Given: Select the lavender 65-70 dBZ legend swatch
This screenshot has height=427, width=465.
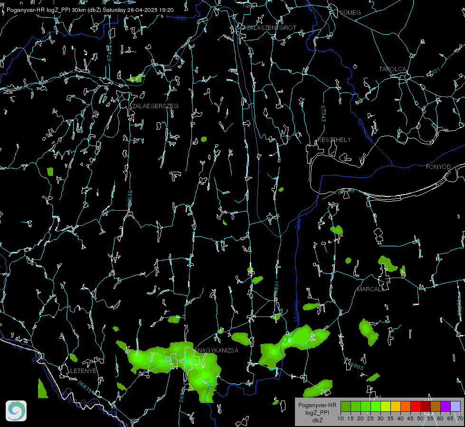Looking at the screenshot, I should pos(456,407).
